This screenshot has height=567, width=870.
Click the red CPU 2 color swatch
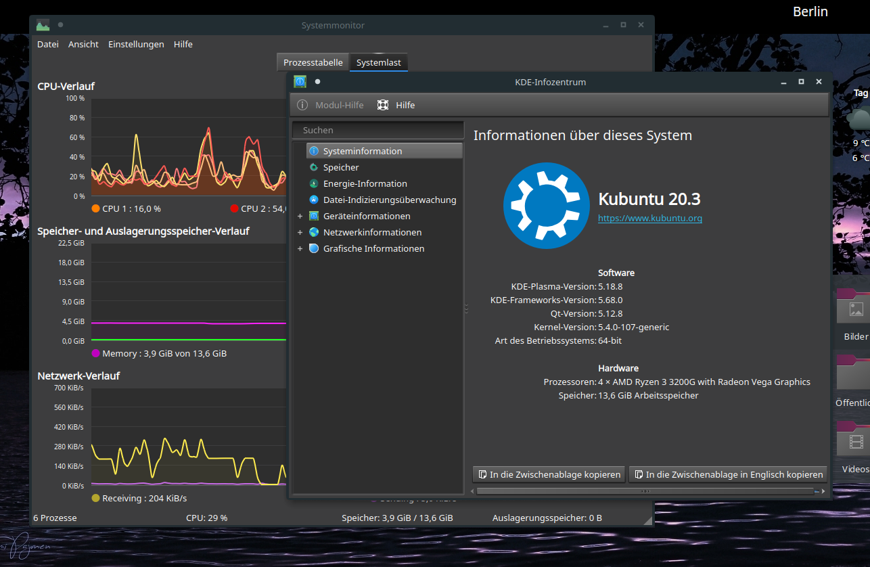pos(235,208)
